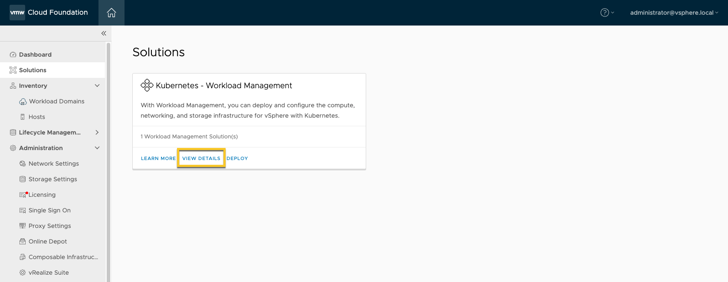The width and height of the screenshot is (728, 282).
Task: Click the Kubernetes - Workload Management heading
Action: pyautogui.click(x=224, y=86)
